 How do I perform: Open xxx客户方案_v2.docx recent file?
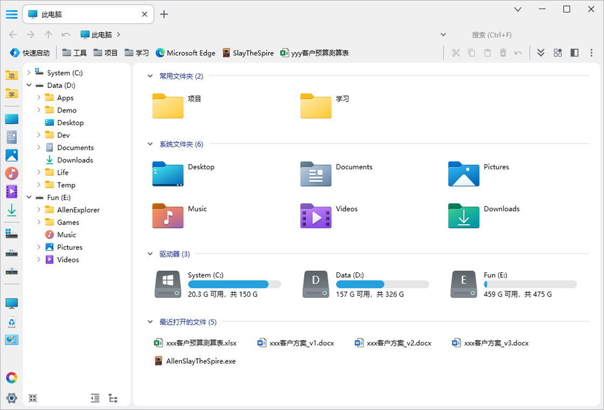[x=393, y=343]
